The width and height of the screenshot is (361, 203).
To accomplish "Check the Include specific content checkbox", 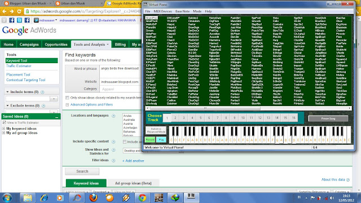I will pyautogui.click(x=125, y=142).
